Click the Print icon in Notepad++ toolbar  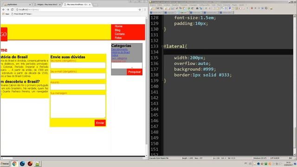[172, 8]
